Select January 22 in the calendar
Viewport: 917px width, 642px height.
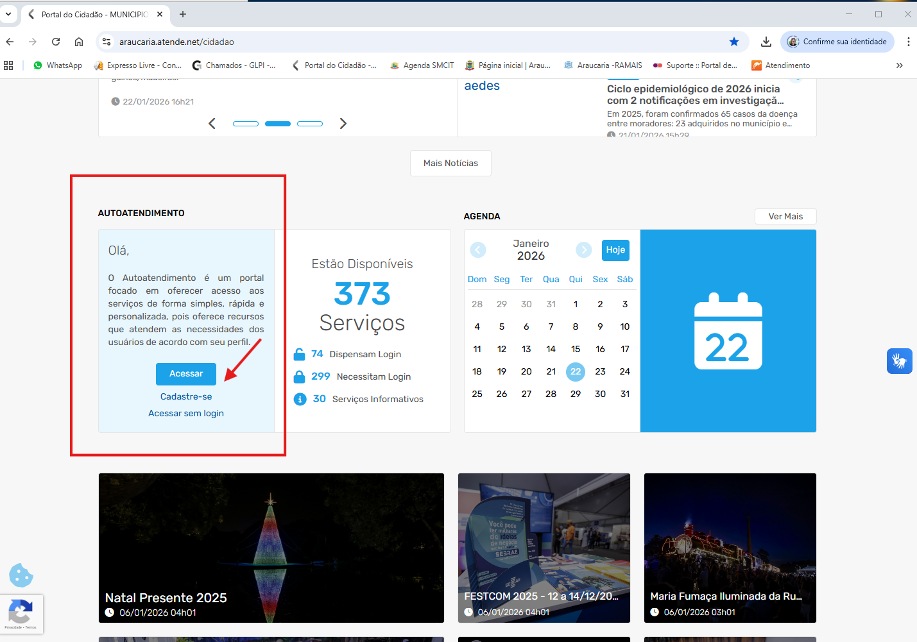click(576, 371)
